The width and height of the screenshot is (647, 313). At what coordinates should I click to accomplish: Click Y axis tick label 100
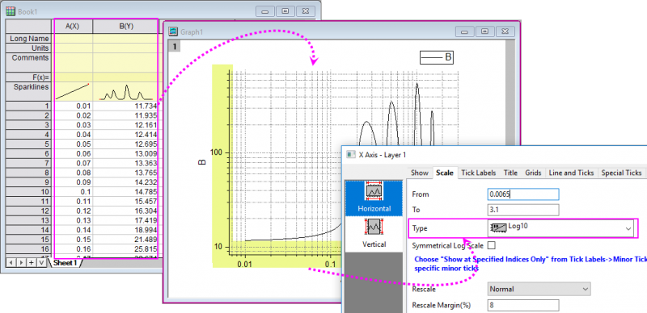(x=216, y=152)
